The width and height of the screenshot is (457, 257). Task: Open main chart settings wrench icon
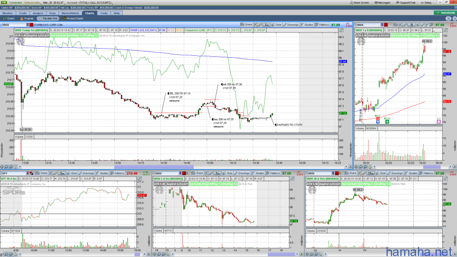[x=260, y=25]
